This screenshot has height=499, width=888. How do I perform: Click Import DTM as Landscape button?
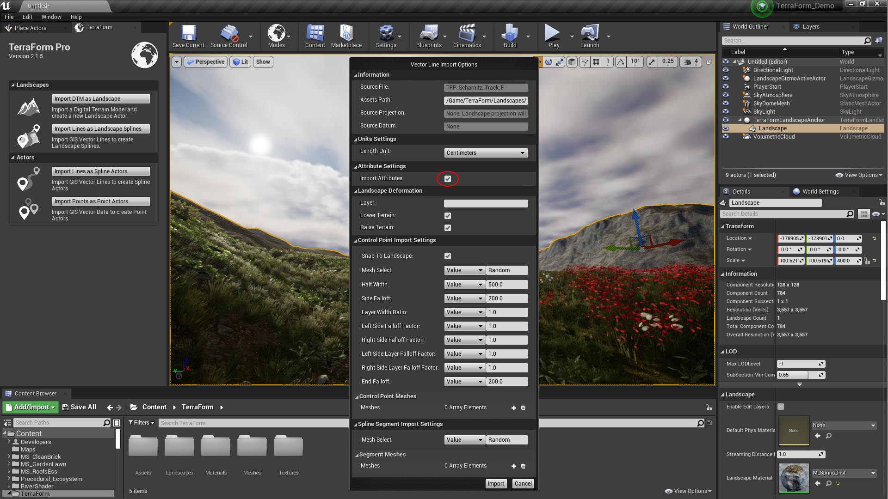coord(101,99)
